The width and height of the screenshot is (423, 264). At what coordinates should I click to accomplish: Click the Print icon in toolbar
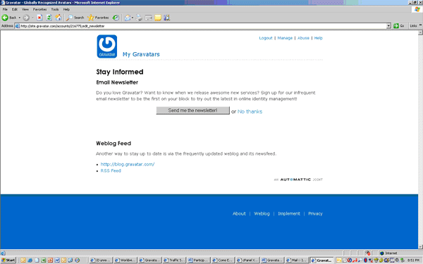pos(139,18)
